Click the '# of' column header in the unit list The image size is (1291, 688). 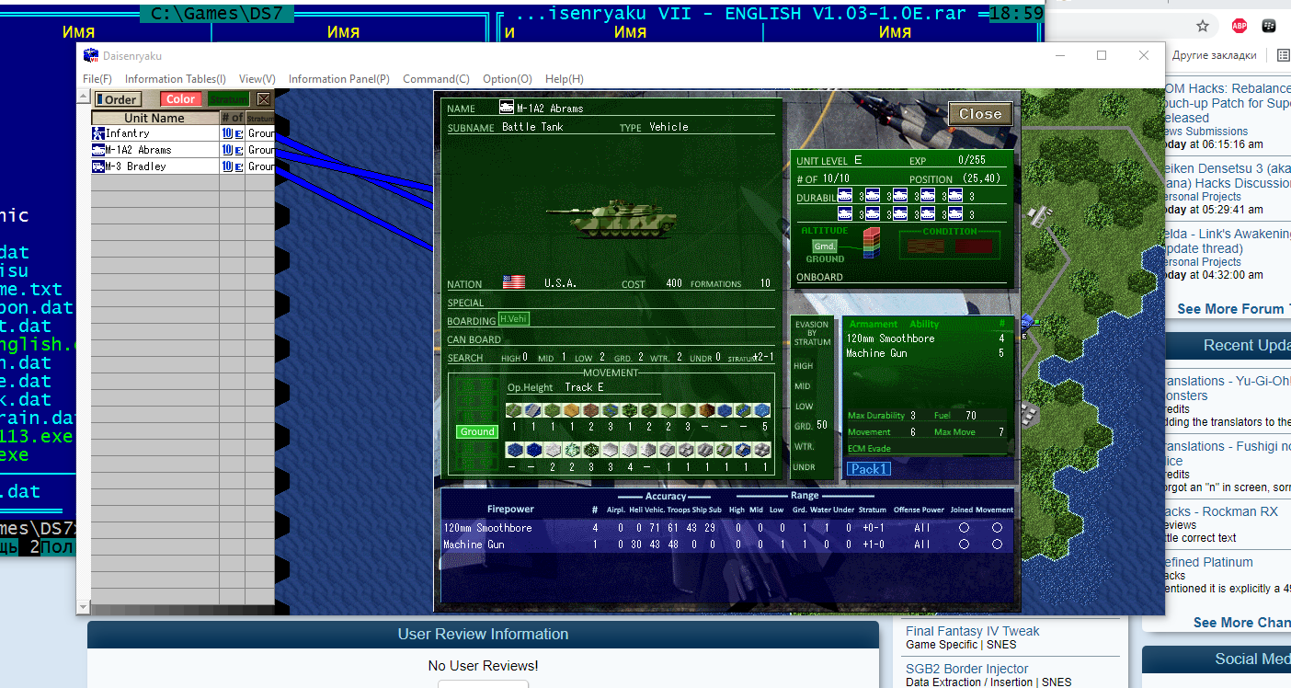pos(232,118)
